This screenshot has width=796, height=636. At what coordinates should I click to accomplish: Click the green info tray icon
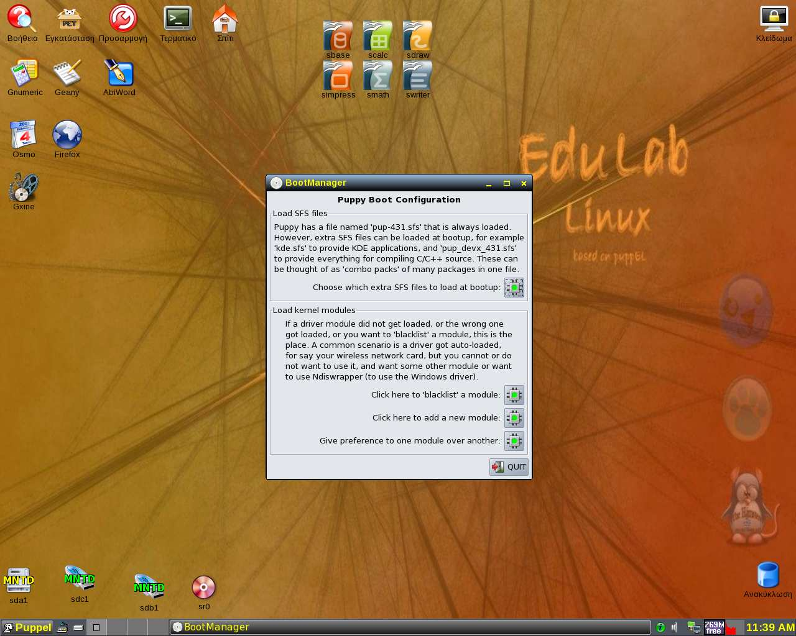click(660, 627)
